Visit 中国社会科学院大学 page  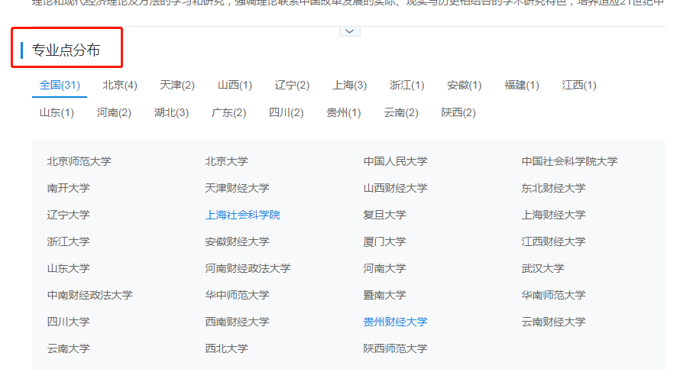tap(569, 161)
